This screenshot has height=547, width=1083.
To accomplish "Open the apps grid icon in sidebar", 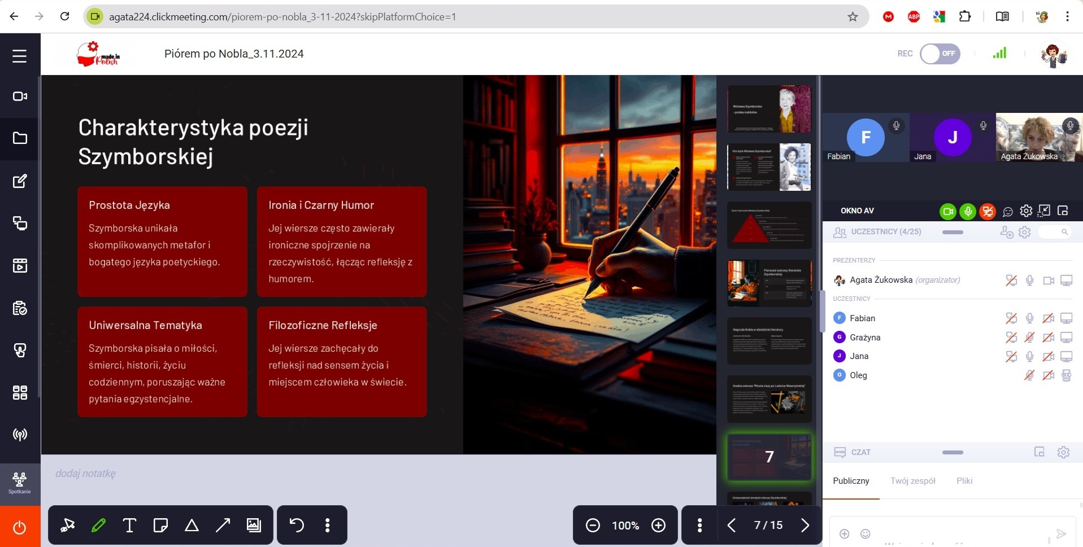I will click(x=20, y=392).
